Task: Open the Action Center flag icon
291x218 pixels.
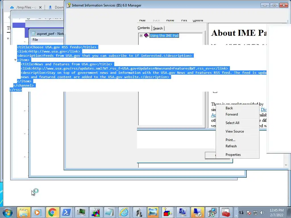Action: 248,213
